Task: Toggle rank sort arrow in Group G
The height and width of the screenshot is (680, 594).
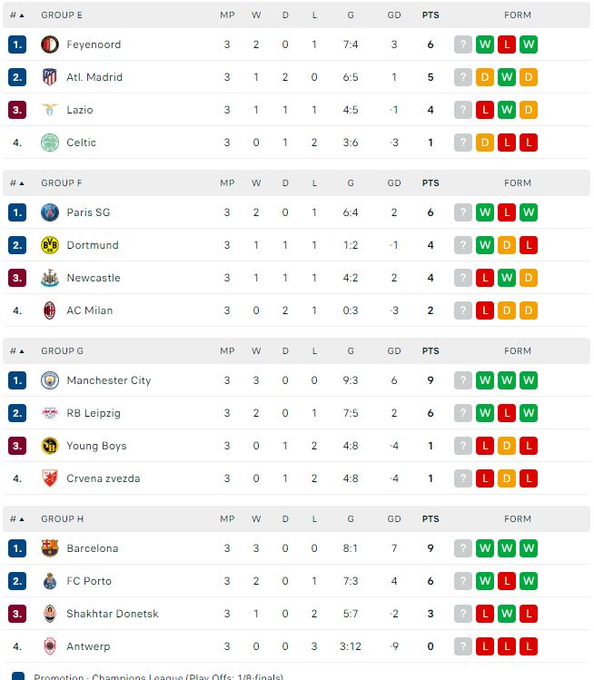Action: pos(21,351)
